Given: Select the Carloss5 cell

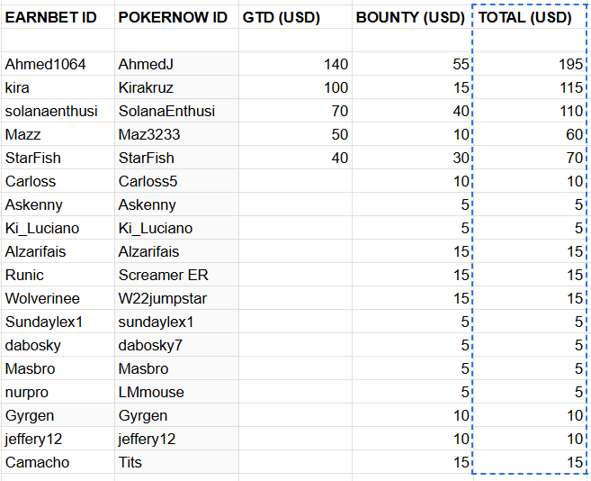Looking at the screenshot, I should 175,181.
